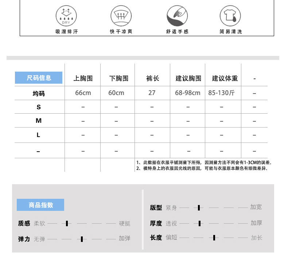Click the quick-dry cooling fan icon

coord(121,16)
